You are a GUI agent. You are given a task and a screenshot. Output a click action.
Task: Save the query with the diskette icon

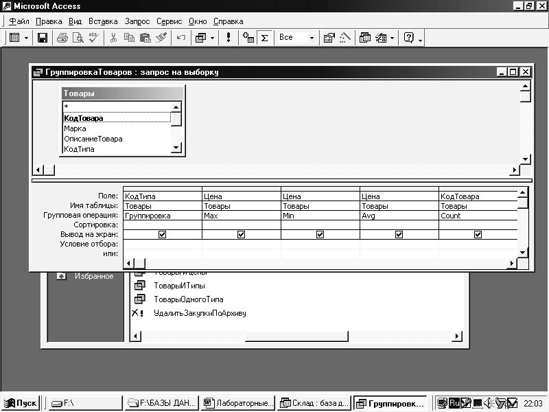tap(43, 38)
